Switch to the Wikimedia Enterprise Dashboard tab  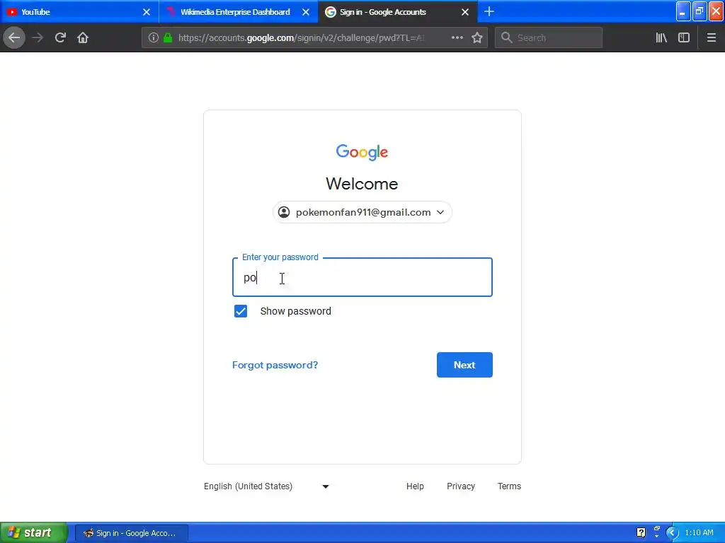coord(239,12)
